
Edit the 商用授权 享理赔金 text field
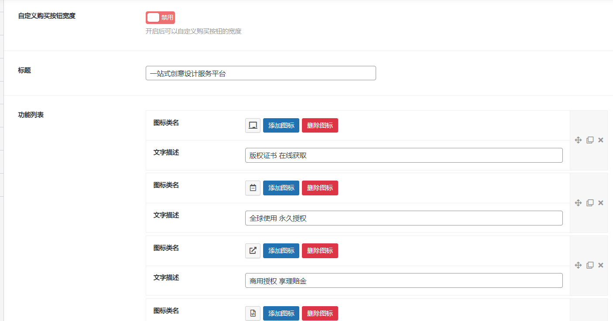tap(404, 280)
